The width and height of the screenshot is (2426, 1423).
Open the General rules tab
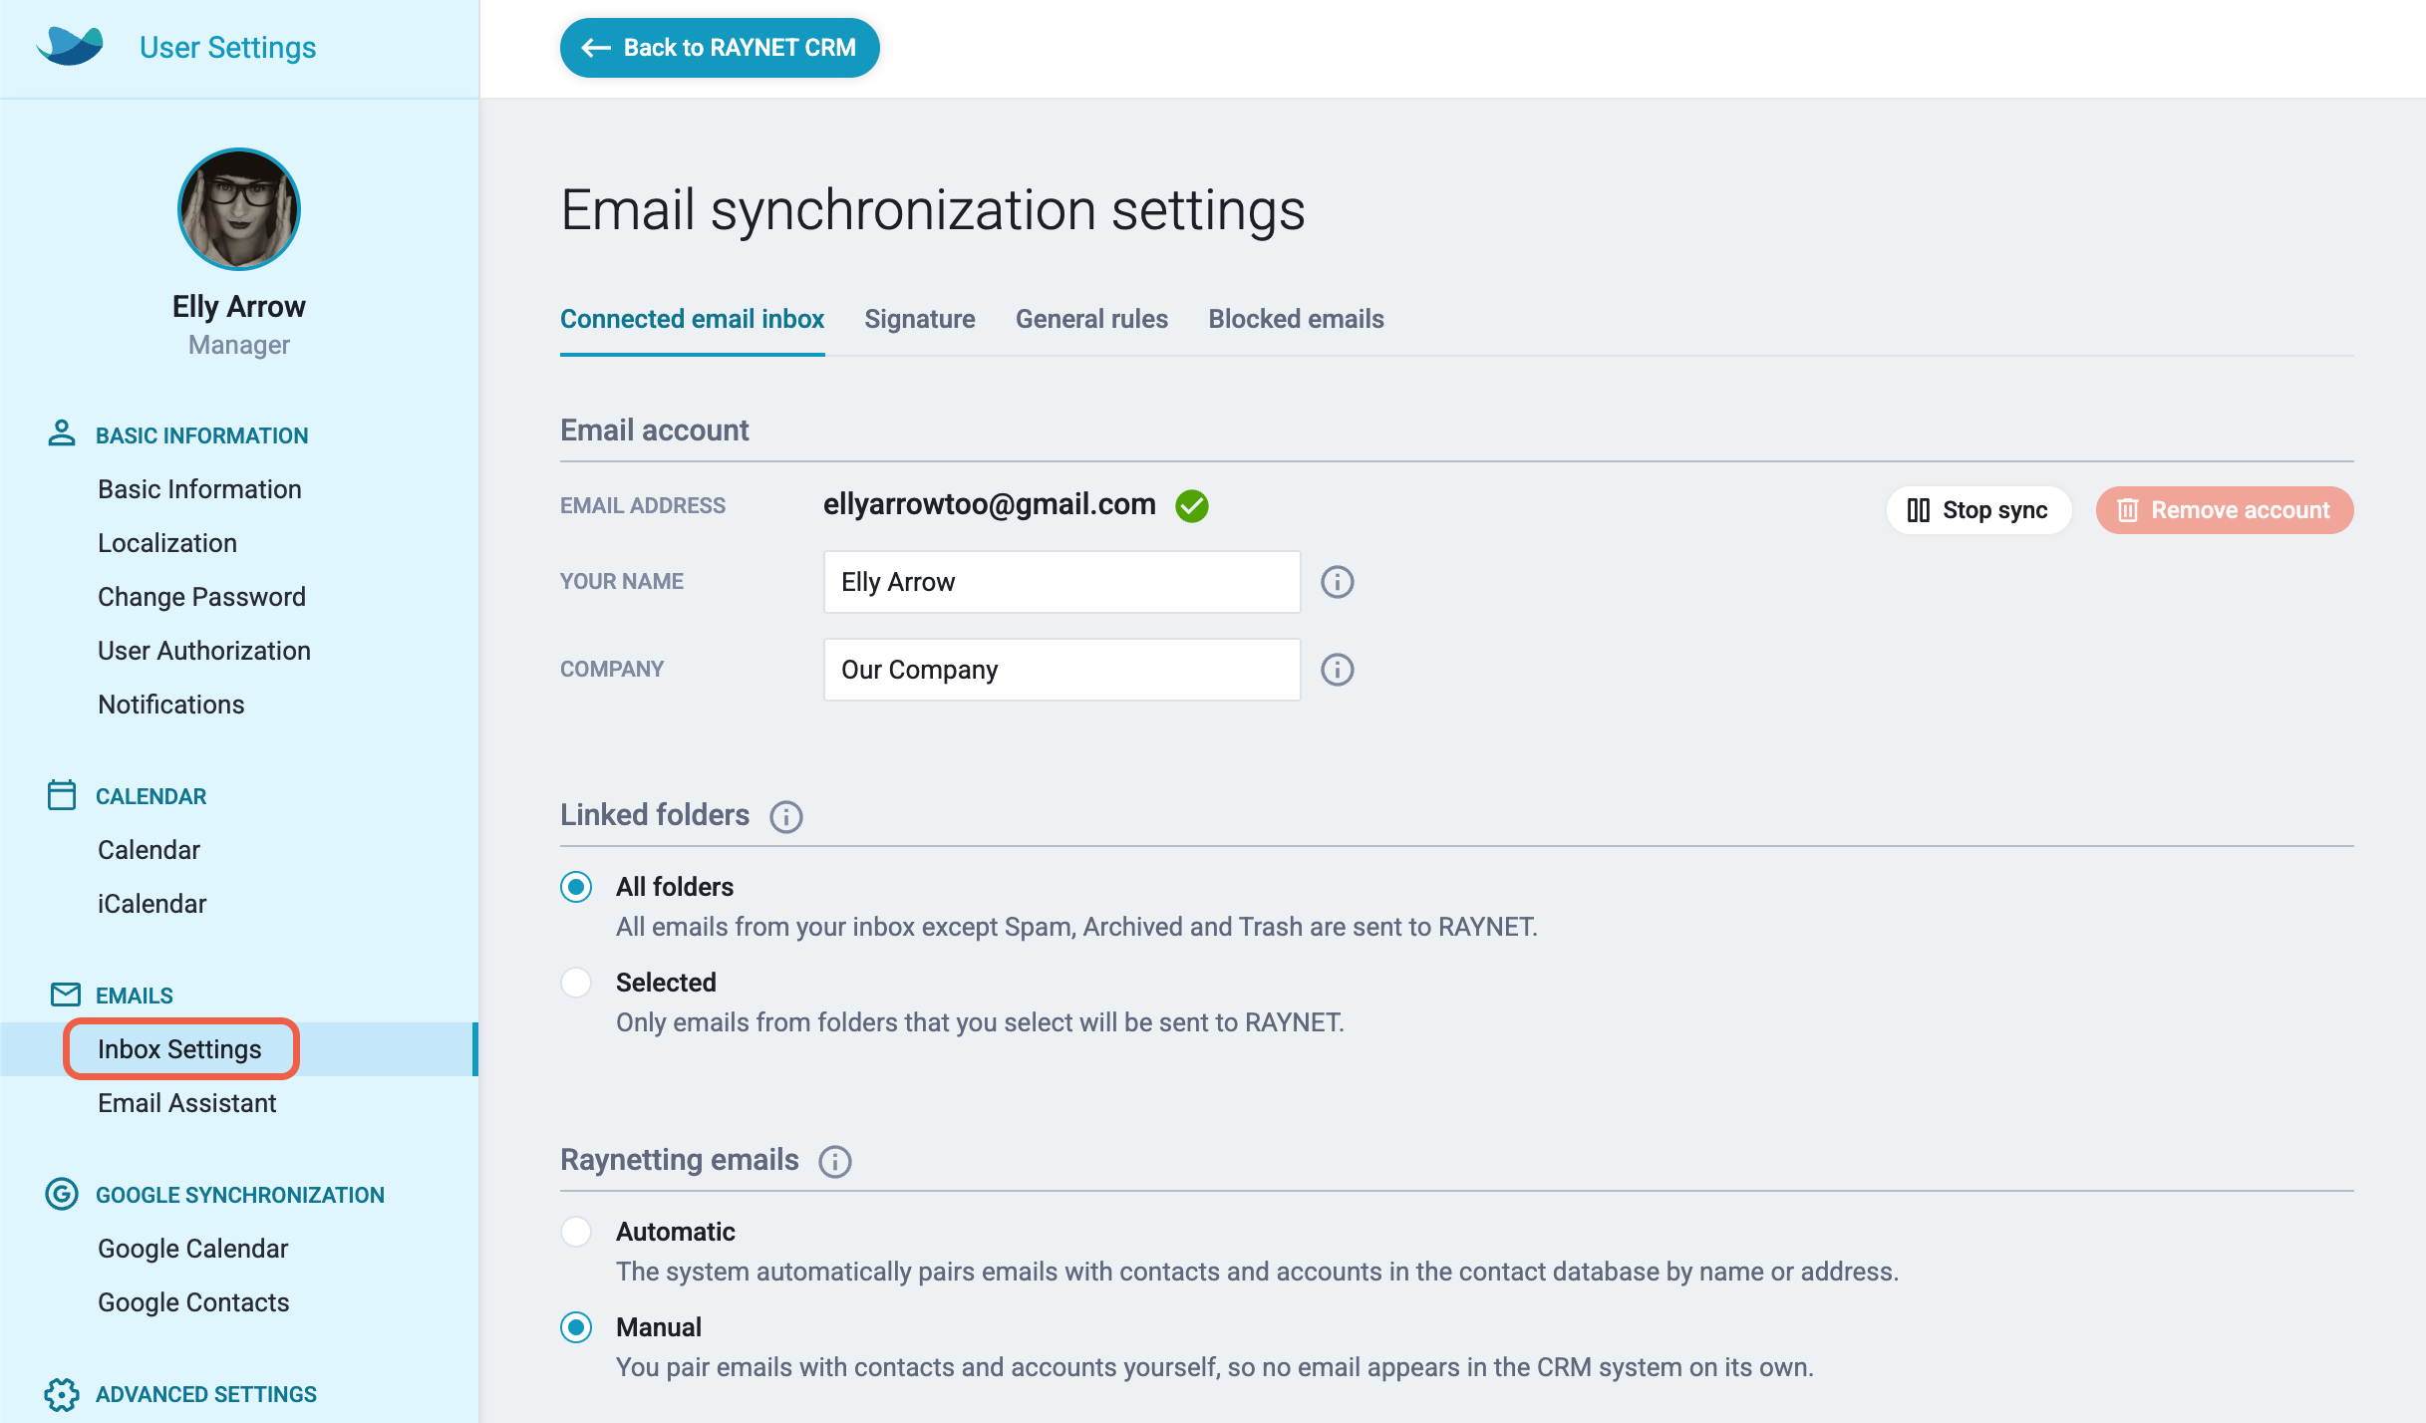tap(1091, 319)
